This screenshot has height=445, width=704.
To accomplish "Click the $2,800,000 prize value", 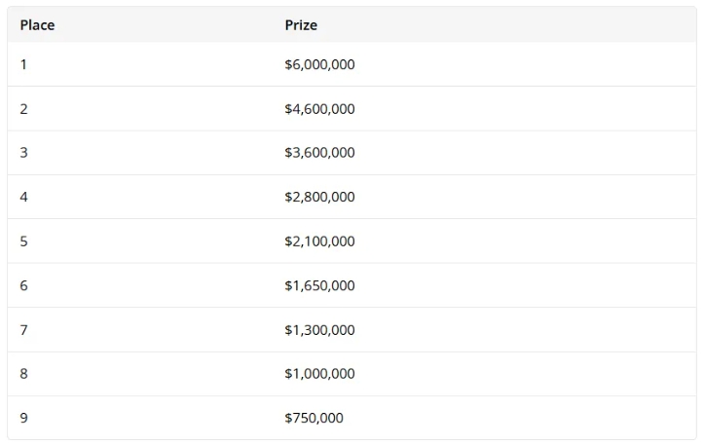I will (319, 197).
